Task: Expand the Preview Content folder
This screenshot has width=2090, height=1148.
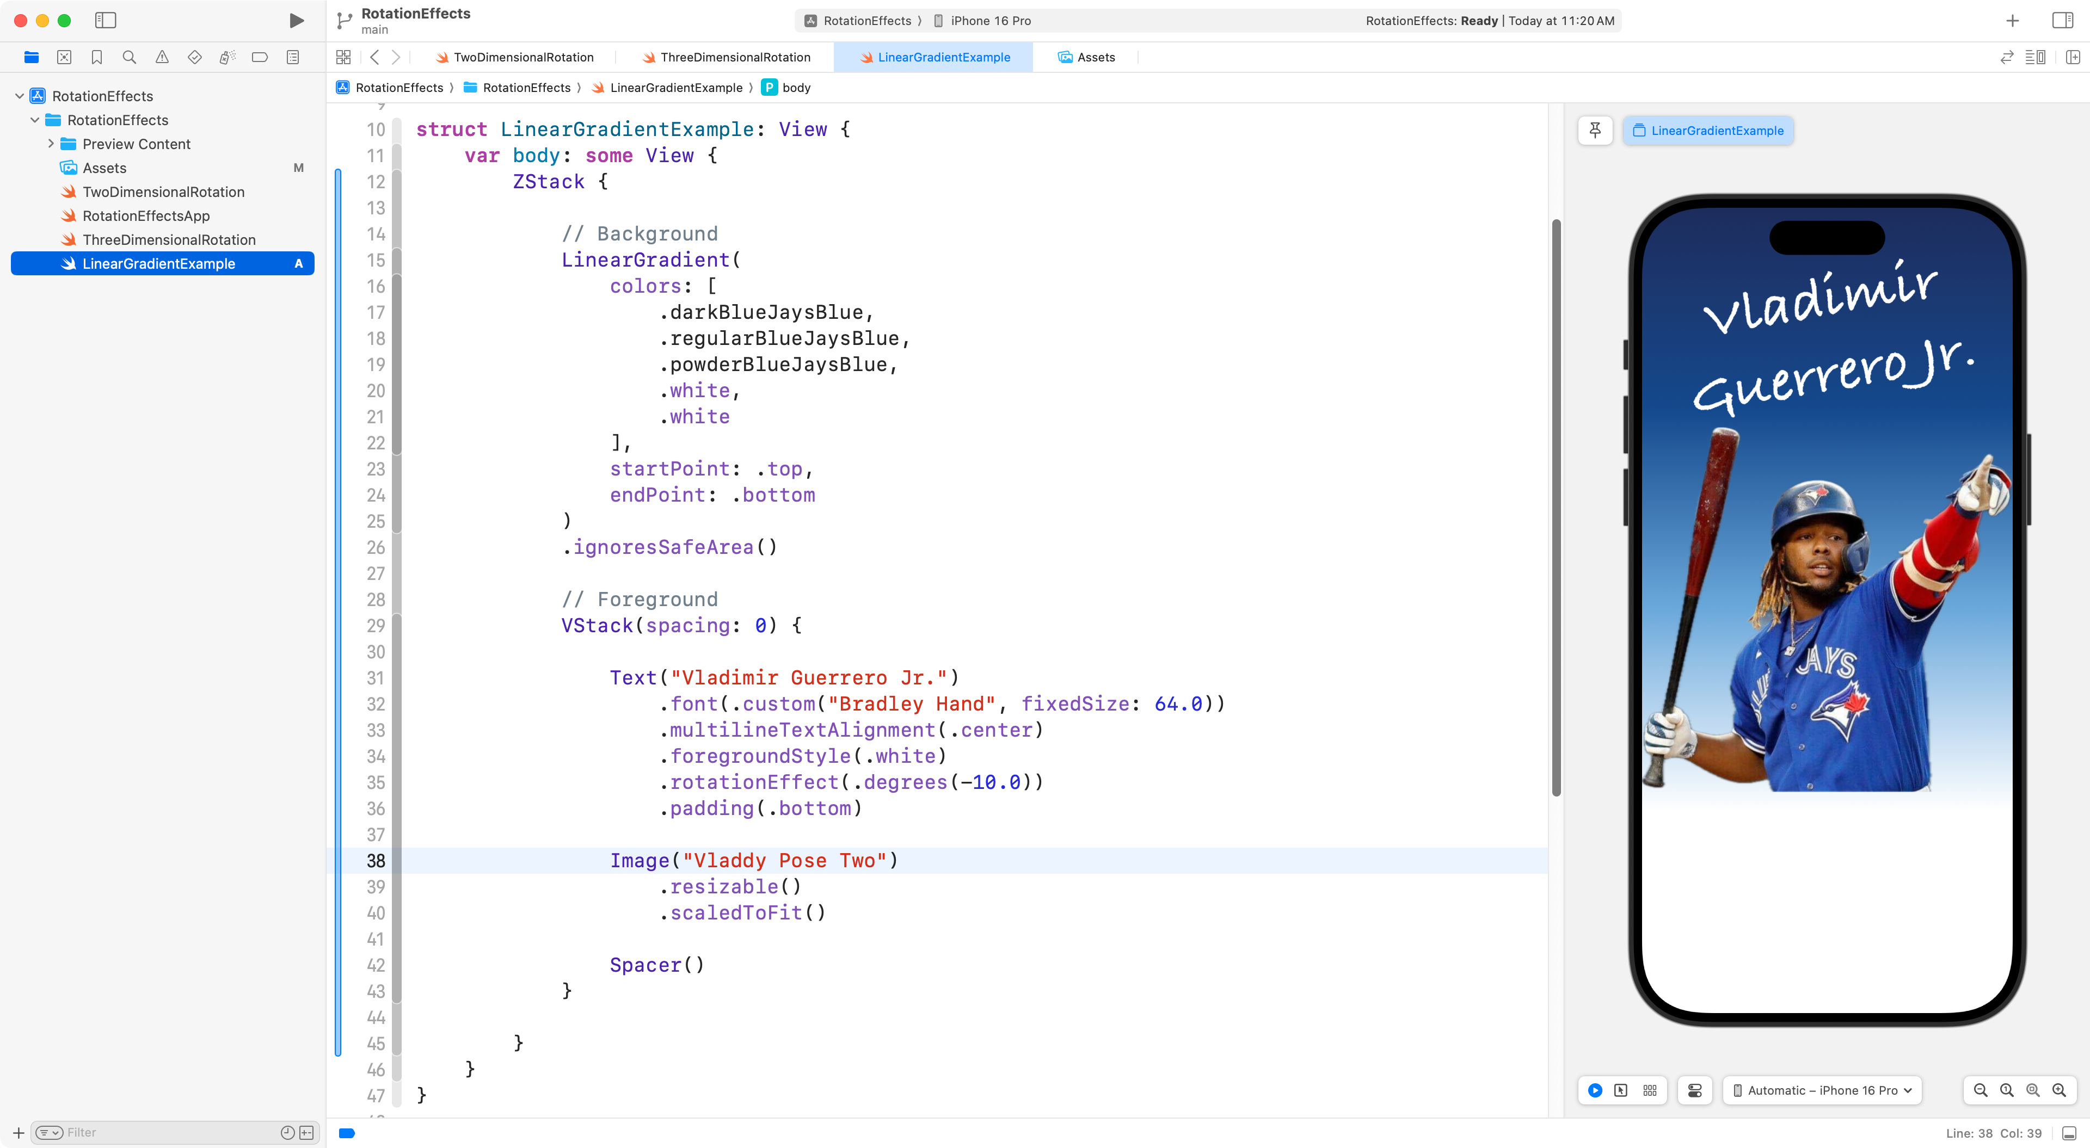Action: click(x=51, y=144)
